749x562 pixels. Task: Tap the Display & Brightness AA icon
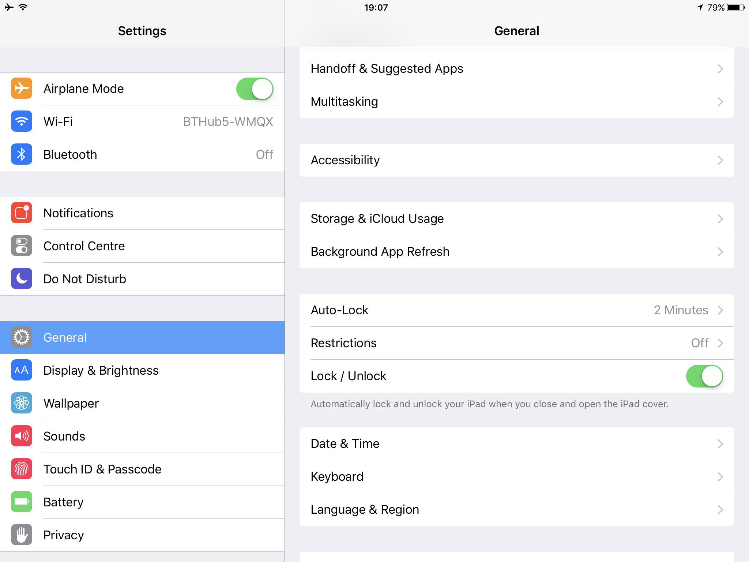22,370
